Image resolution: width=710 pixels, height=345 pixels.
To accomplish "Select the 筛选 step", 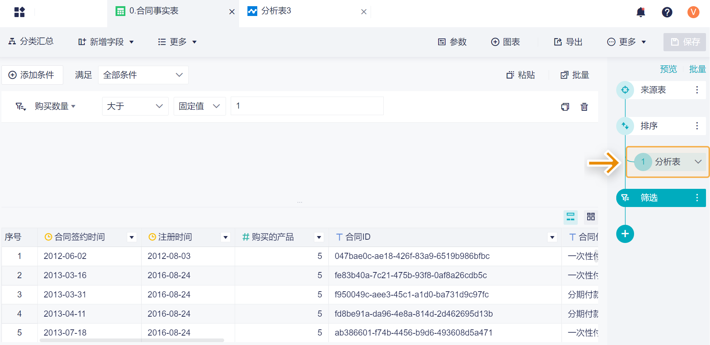I will tap(661, 198).
